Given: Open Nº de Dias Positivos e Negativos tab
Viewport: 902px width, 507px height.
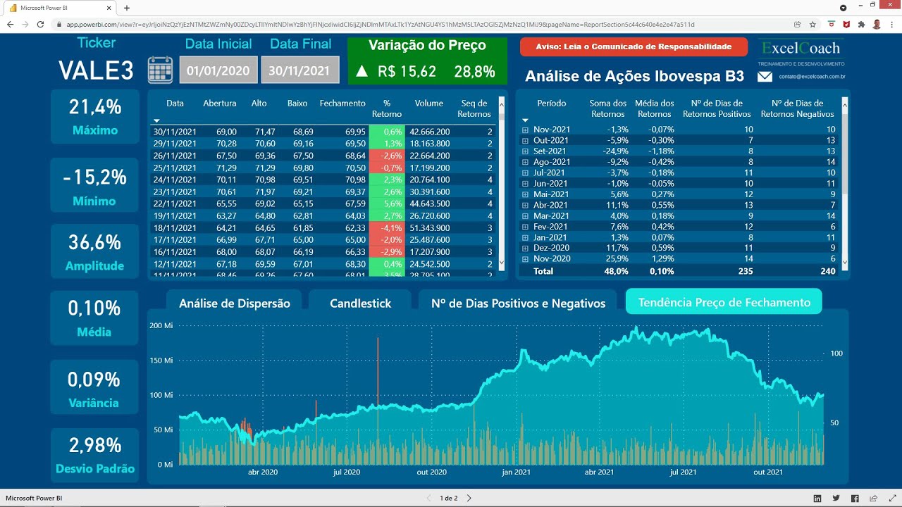Looking at the screenshot, I should (518, 303).
